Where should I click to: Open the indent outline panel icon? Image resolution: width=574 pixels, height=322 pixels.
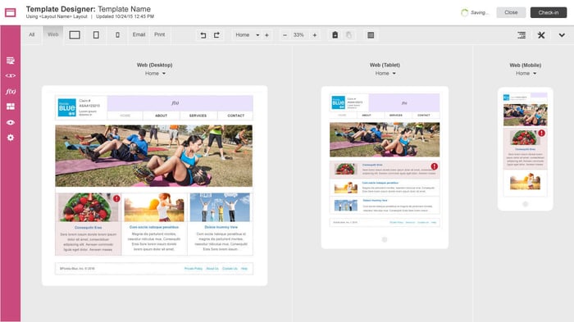[522, 35]
